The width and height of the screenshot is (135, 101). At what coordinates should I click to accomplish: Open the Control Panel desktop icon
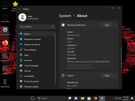pyautogui.click(x=5, y=31)
